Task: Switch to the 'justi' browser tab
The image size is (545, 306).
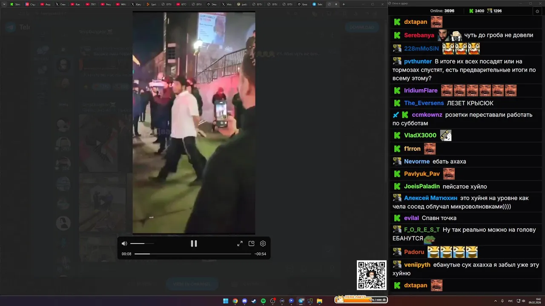Action: [242, 4]
